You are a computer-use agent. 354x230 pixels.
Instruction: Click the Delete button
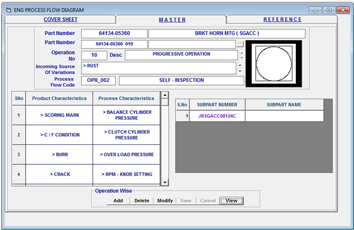[x=142, y=201]
